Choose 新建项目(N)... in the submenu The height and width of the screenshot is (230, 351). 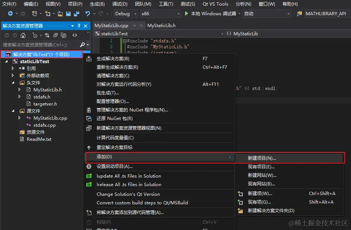(x=289, y=158)
